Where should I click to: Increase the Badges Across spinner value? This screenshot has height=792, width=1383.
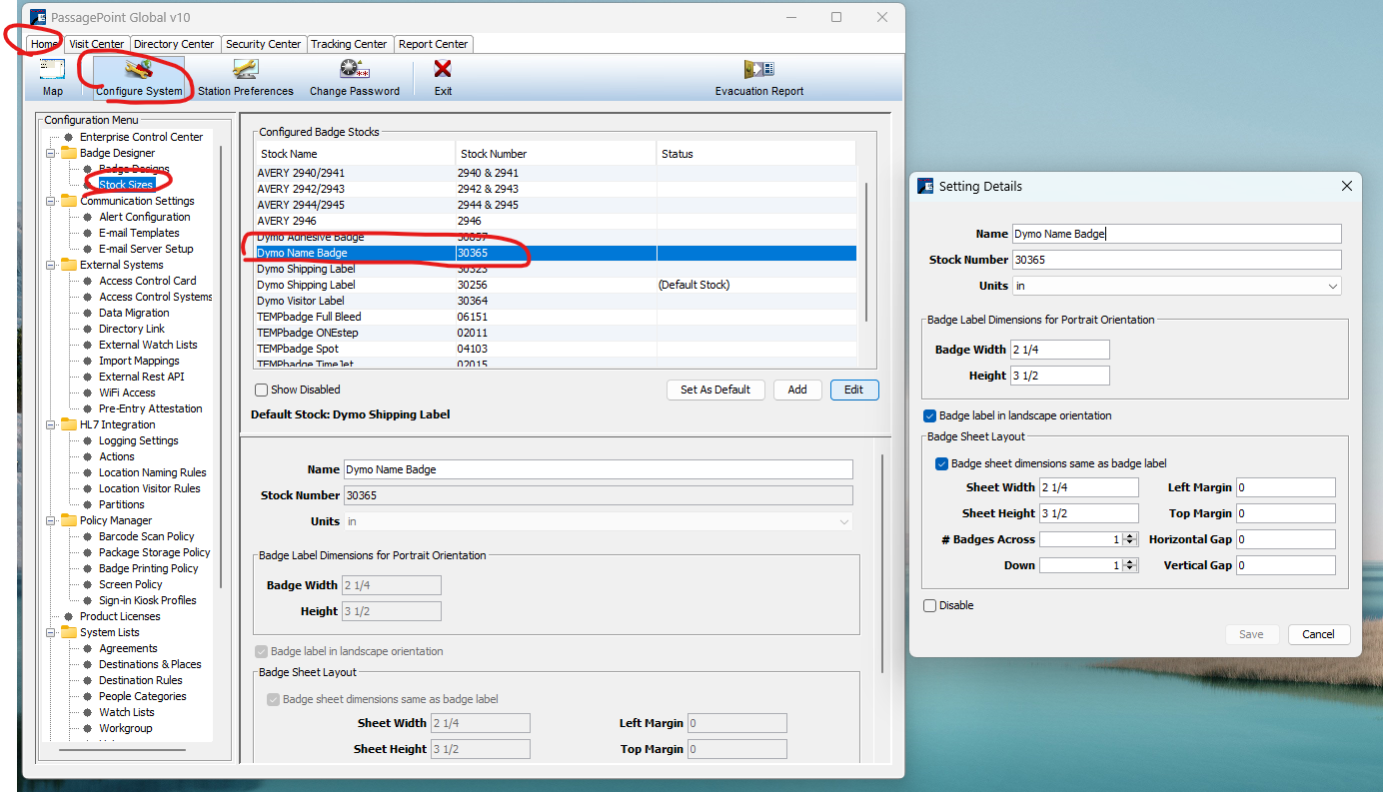pos(1130,535)
